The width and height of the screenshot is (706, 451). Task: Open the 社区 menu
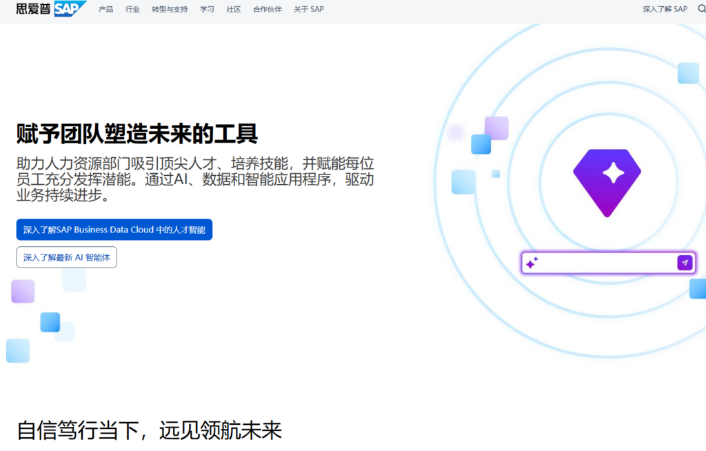[x=234, y=9]
